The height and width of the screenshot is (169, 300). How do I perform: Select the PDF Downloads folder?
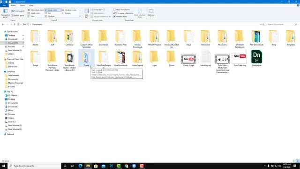pos(256,38)
